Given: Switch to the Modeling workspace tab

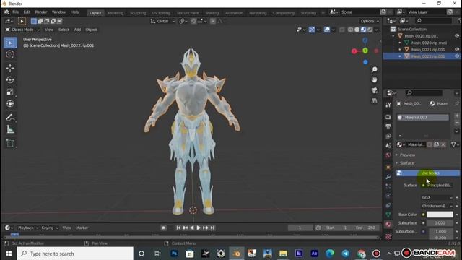Looking at the screenshot, I should (115, 13).
